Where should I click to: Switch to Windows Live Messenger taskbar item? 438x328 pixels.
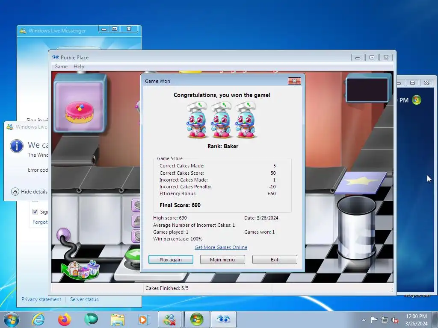tap(170, 319)
